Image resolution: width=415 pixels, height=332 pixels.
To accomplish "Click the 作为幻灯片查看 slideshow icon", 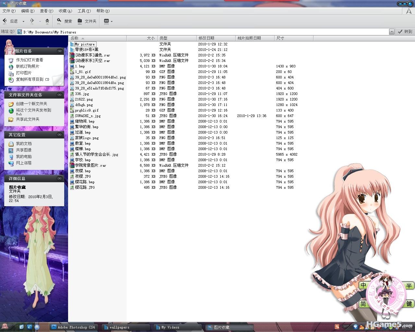I will click(11, 60).
